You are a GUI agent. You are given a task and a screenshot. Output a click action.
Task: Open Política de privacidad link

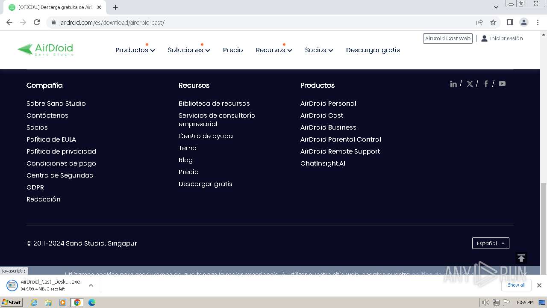coord(61,151)
